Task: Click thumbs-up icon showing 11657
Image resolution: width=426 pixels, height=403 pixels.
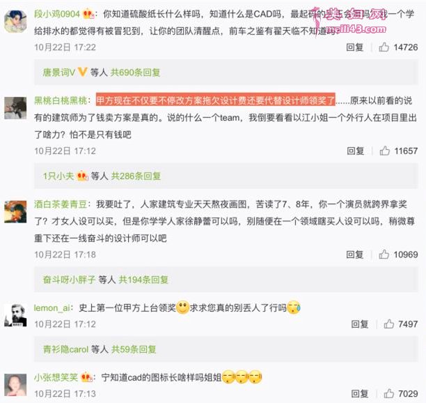Action: pyautogui.click(x=385, y=151)
